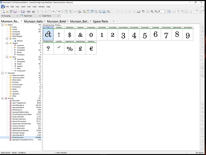Select the Uppercase Letters category
The image size is (206, 155).
[x=18, y=75]
